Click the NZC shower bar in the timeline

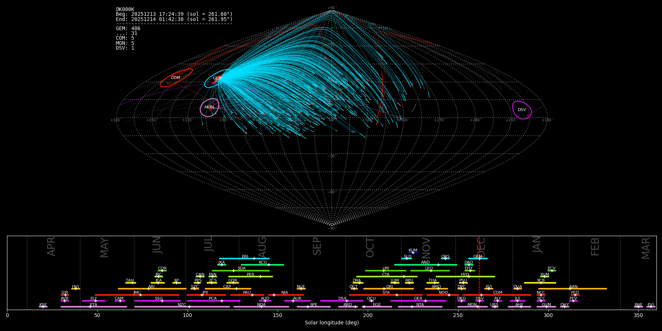[182, 307]
